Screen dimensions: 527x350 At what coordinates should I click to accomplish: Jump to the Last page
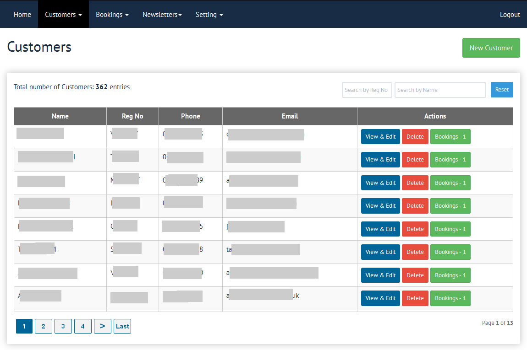click(122, 326)
